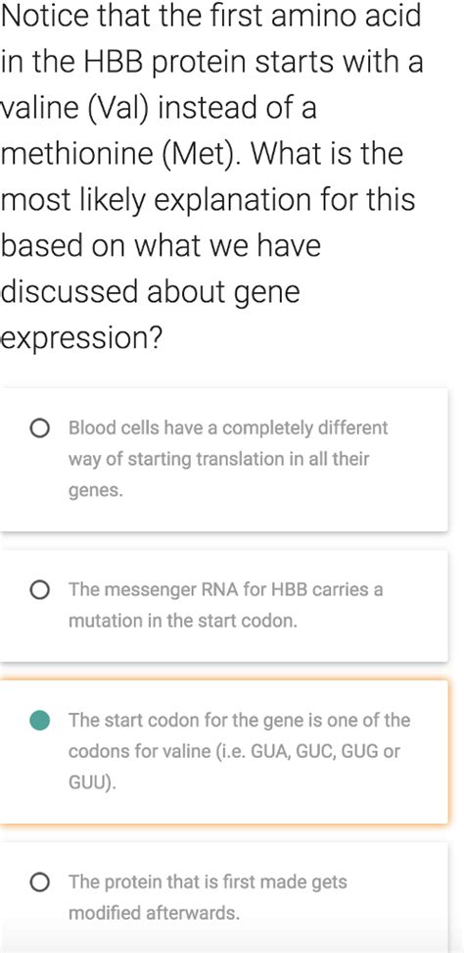Click the word "genes." in the first answer

coord(96,491)
